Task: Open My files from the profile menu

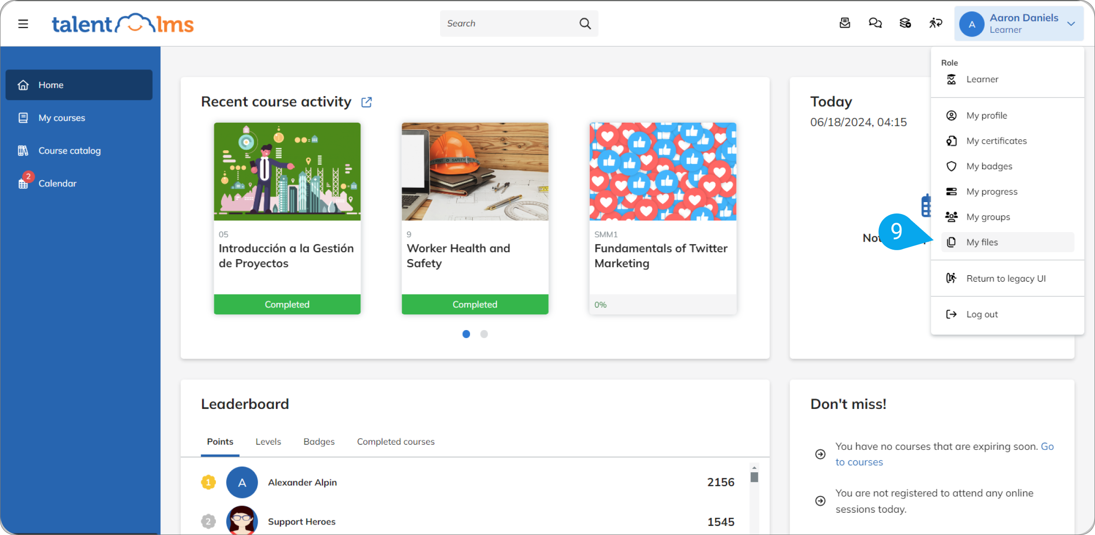Action: (x=981, y=242)
